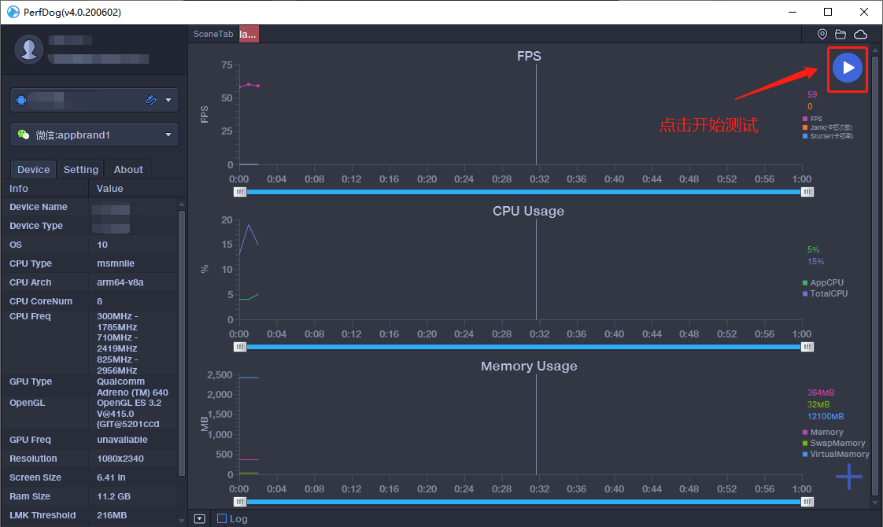Select the Screen Size value '6.41 in'
The height and width of the screenshot is (527, 883).
[111, 477]
